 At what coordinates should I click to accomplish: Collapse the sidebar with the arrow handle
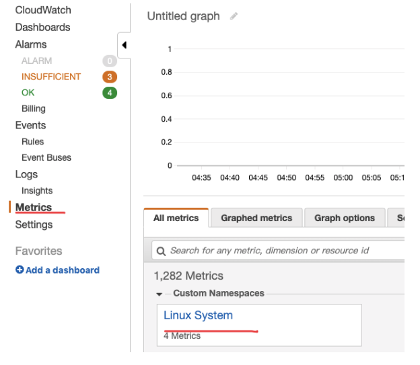tap(124, 46)
